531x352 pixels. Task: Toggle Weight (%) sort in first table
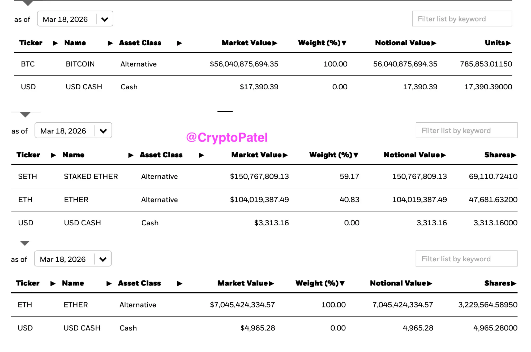click(344, 43)
